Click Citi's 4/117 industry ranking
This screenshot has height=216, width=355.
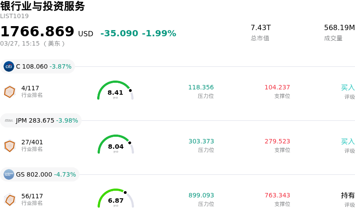coord(30,88)
